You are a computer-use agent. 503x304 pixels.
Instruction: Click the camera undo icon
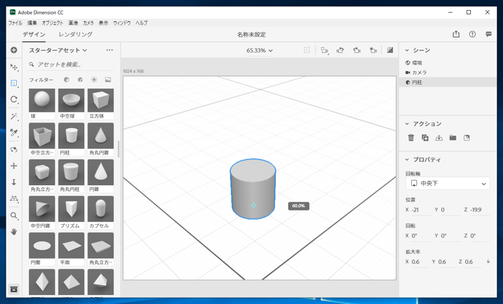point(340,50)
